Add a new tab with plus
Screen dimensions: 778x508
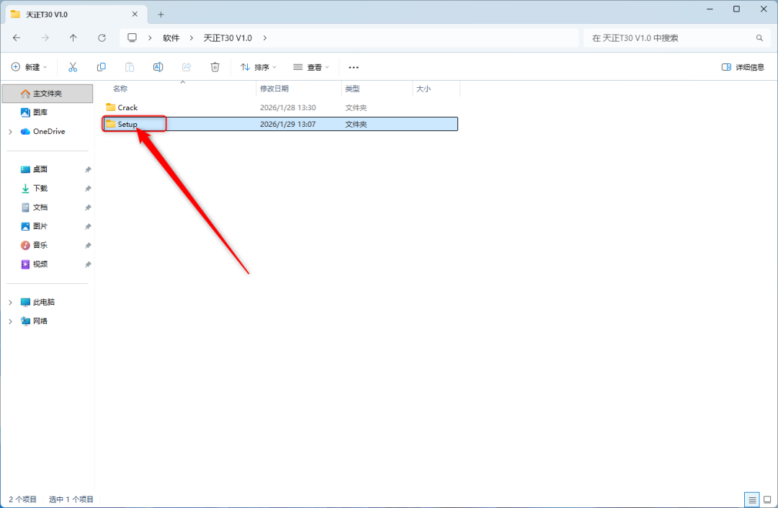(x=161, y=14)
